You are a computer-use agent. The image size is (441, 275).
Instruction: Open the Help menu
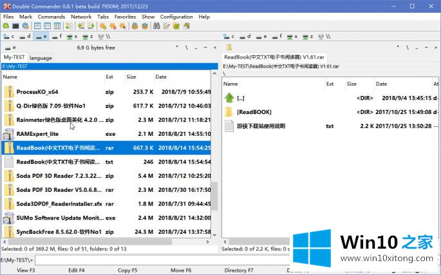click(x=204, y=17)
